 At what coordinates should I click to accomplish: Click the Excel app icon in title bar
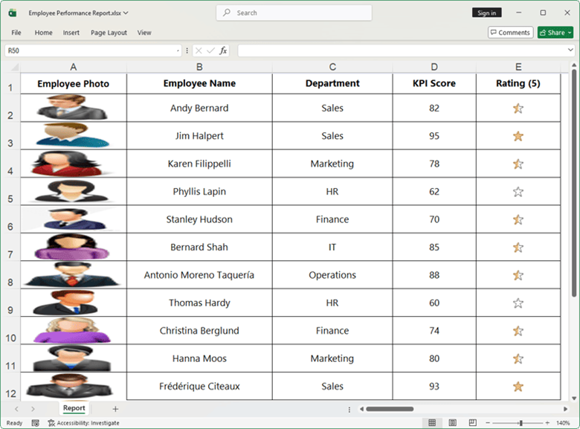12,13
